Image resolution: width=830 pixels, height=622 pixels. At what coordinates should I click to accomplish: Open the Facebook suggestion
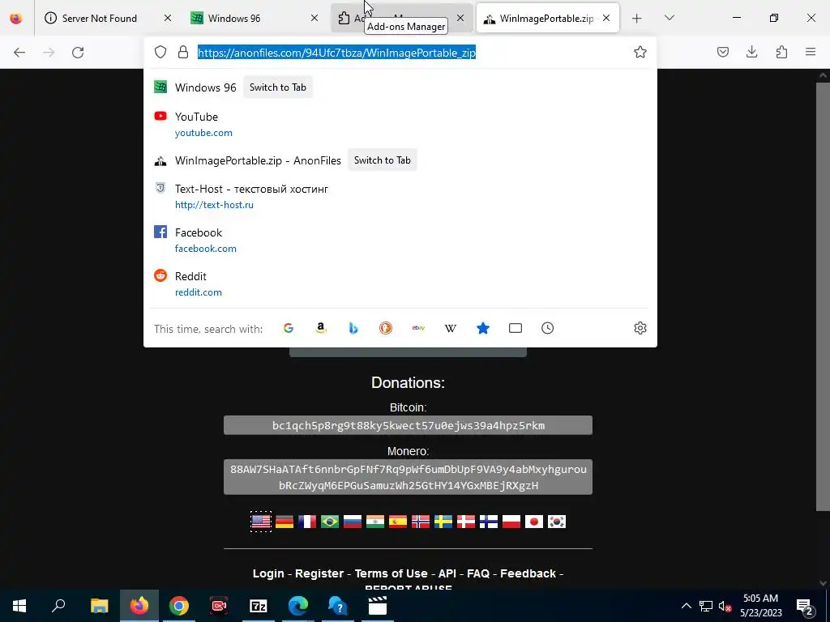pyautogui.click(x=400, y=240)
